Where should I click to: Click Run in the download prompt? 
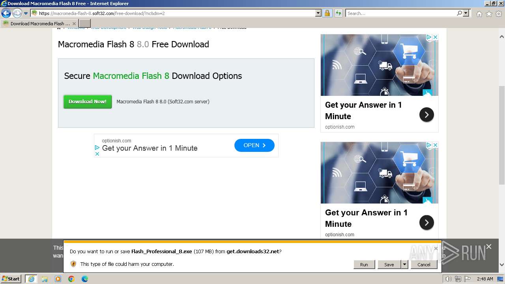(364, 264)
